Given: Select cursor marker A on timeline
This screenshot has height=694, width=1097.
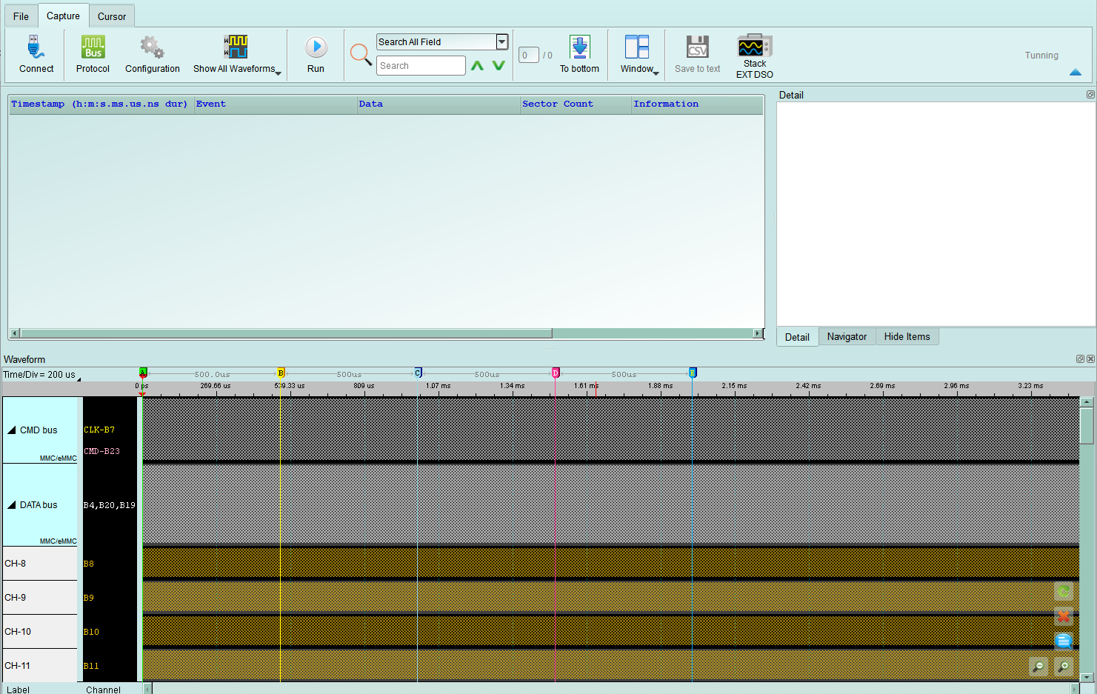Looking at the screenshot, I should pyautogui.click(x=143, y=373).
